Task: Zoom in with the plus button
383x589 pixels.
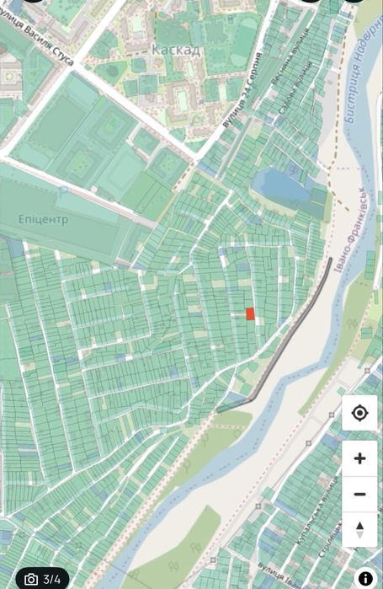Action: click(x=359, y=458)
